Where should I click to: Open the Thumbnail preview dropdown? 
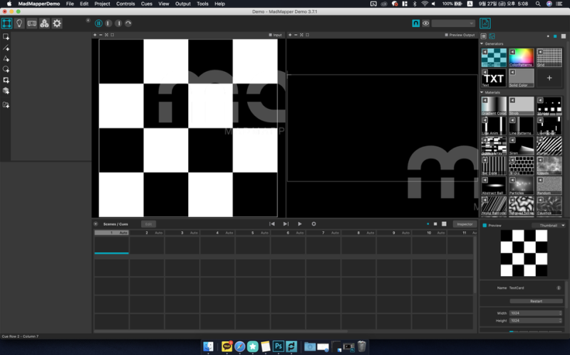[548, 226]
